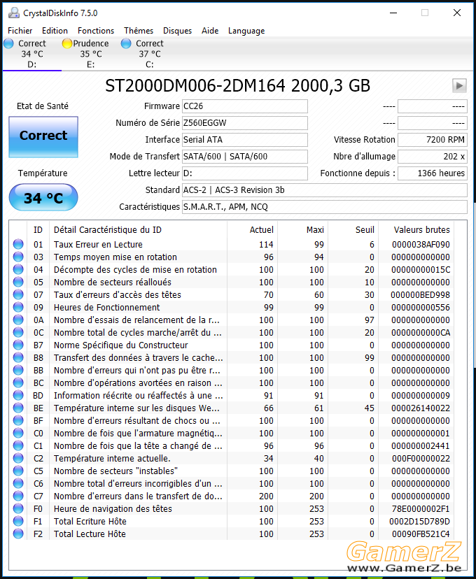Open the Aide menu
The width and height of the screenshot is (476, 579).
pos(210,31)
